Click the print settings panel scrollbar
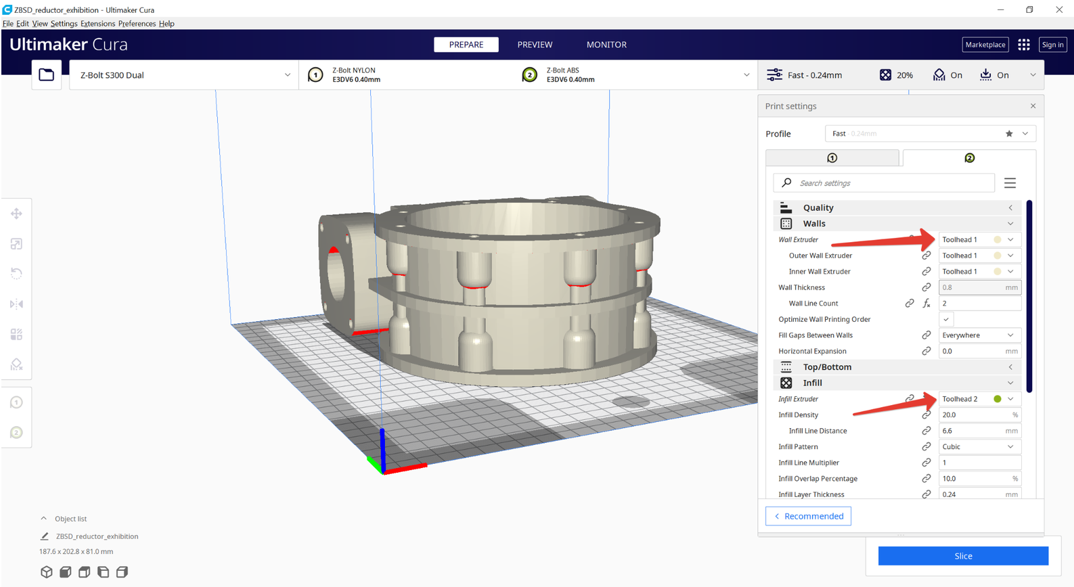Viewport: 1074px width, 587px height. [1029, 296]
